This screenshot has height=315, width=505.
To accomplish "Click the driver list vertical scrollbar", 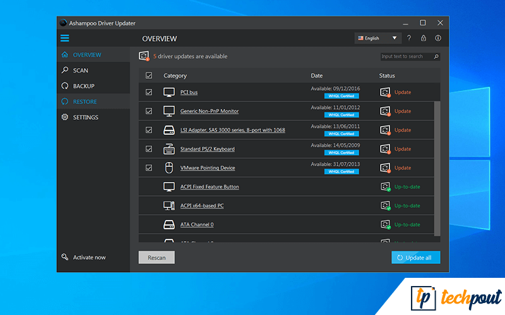I will (x=437, y=169).
